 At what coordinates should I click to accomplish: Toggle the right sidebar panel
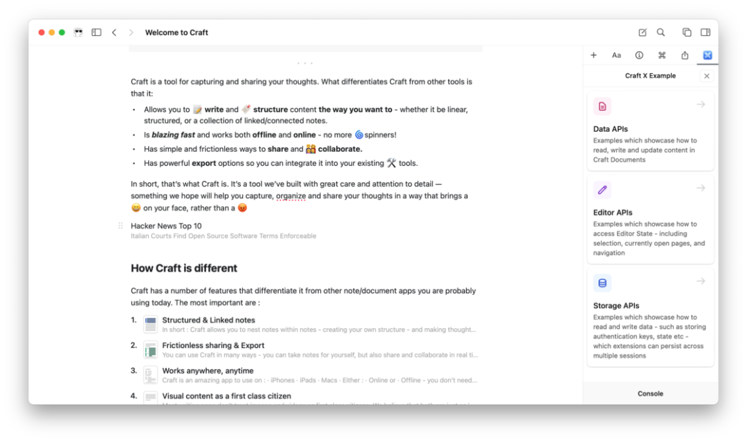(705, 32)
